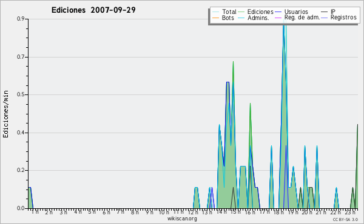Click the '6 h' x-axis label
This screenshot has height=224, width=364.
106,212
